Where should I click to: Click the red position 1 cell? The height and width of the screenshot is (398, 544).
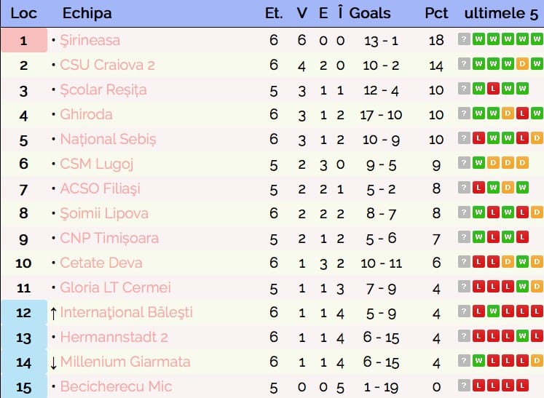pos(23,40)
